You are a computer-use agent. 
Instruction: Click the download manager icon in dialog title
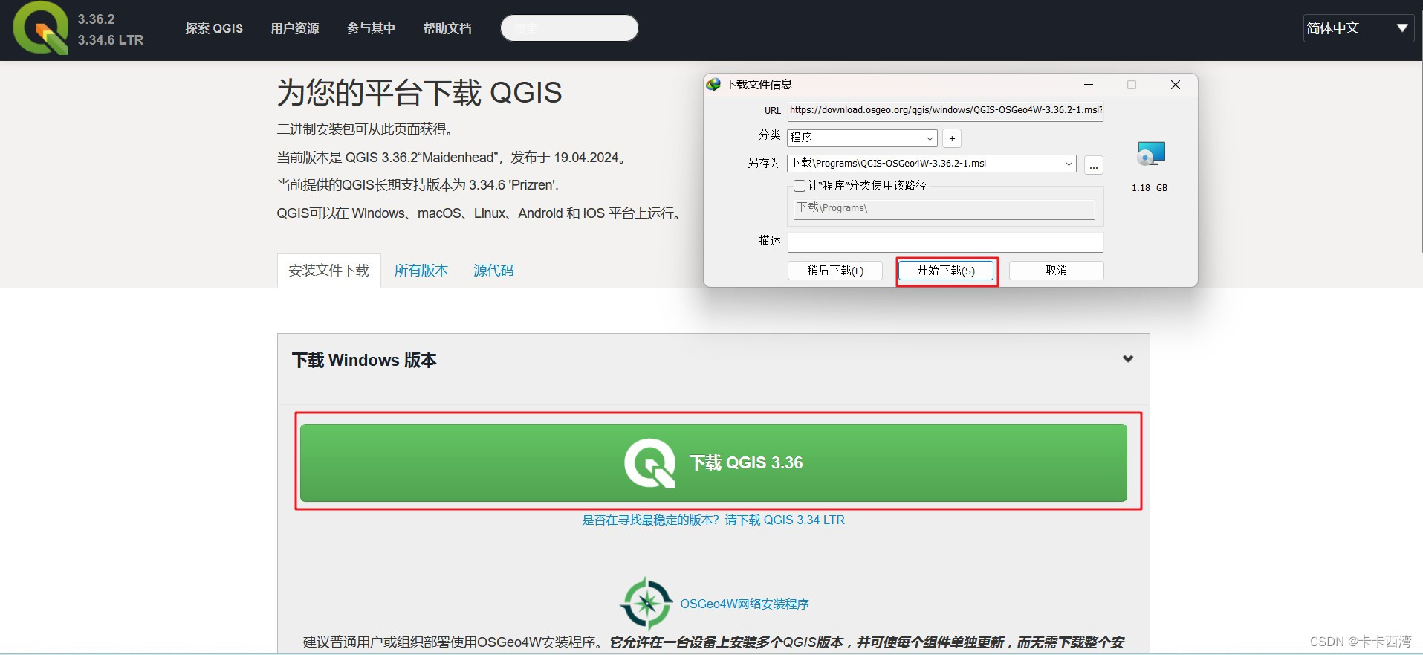tap(713, 84)
